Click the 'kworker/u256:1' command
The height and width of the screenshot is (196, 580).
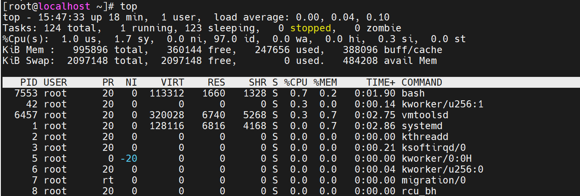(x=443, y=104)
